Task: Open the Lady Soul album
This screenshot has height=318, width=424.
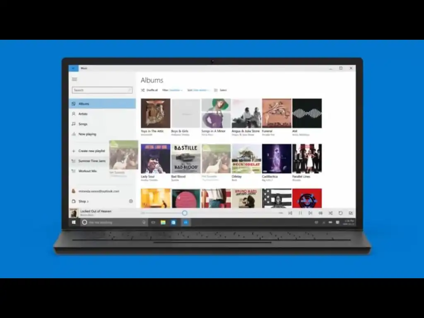Action: [x=156, y=159]
